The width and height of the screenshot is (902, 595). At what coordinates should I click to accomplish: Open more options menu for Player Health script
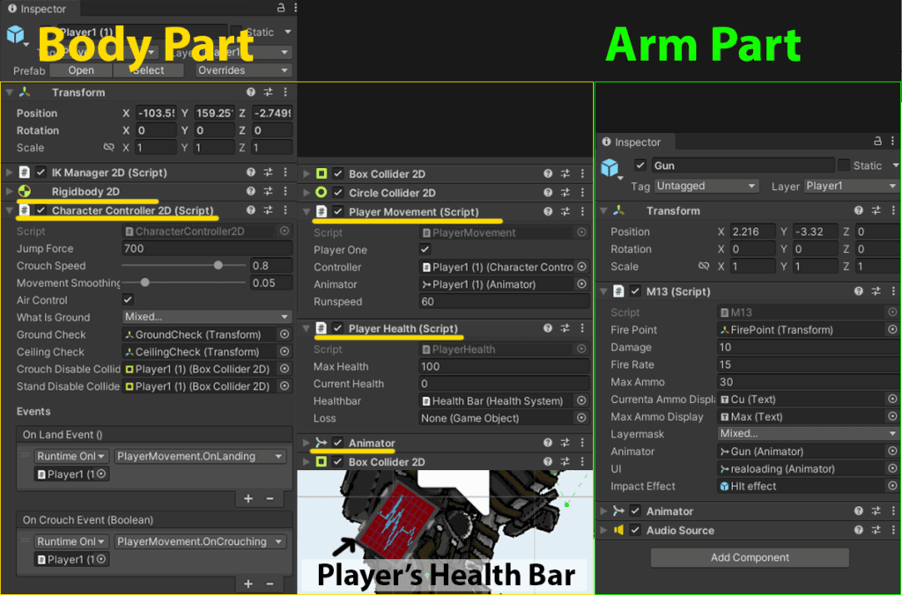(581, 328)
